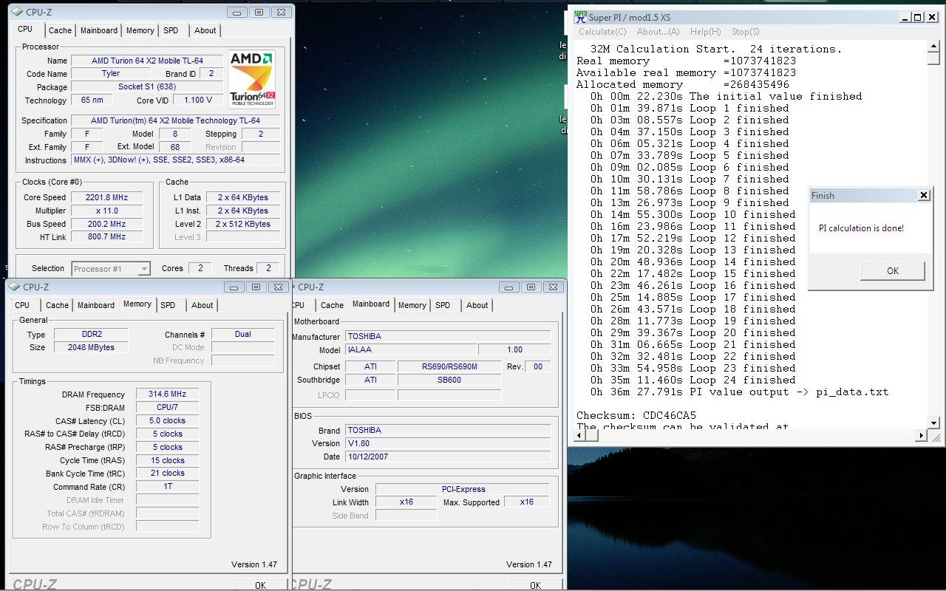Select SPD tab in Memory CPU-Z window
Screen dimensions: 946x591
[168, 305]
